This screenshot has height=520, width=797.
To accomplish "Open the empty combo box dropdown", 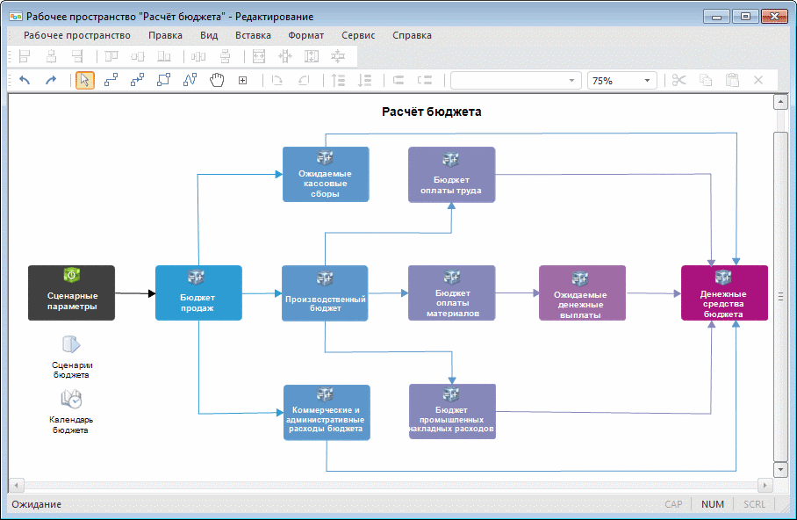I will click(571, 81).
